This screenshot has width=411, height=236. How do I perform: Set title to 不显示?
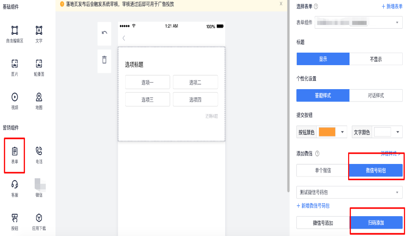click(x=376, y=59)
